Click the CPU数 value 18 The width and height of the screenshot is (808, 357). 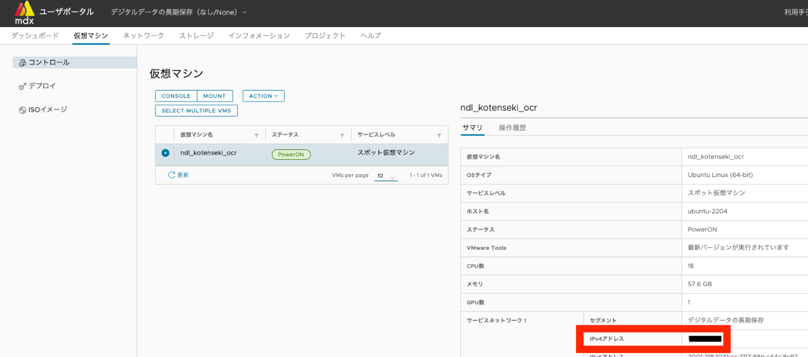point(691,266)
